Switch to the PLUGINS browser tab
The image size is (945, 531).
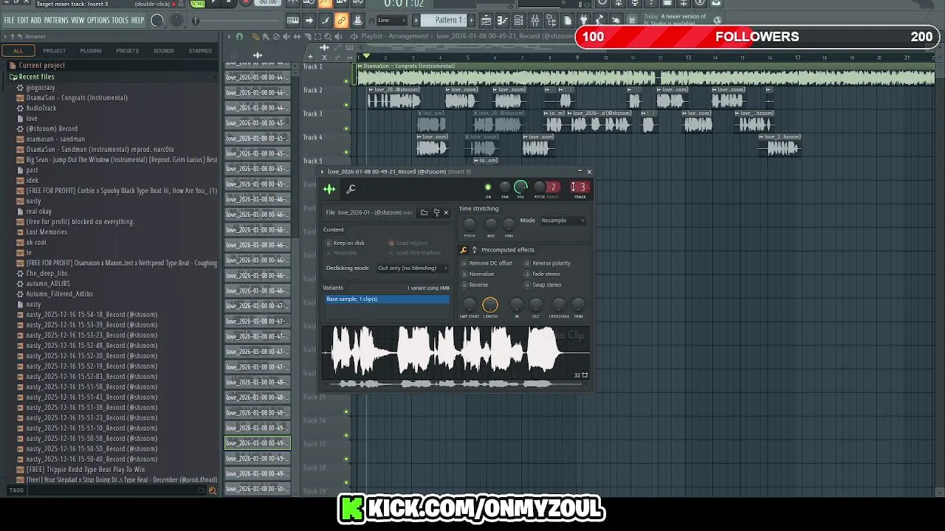91,51
